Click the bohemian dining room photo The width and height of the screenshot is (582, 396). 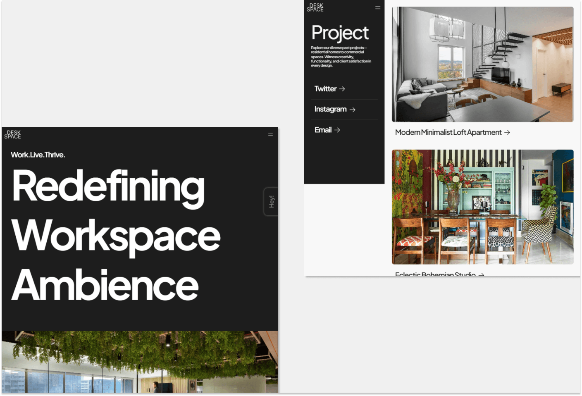point(482,206)
